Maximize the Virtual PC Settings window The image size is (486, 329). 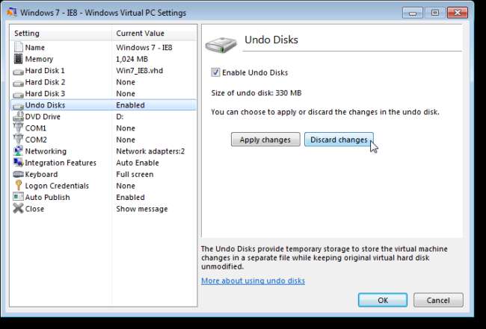coord(435,13)
